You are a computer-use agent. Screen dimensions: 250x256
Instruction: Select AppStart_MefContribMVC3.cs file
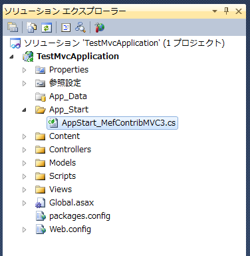[x=118, y=123]
